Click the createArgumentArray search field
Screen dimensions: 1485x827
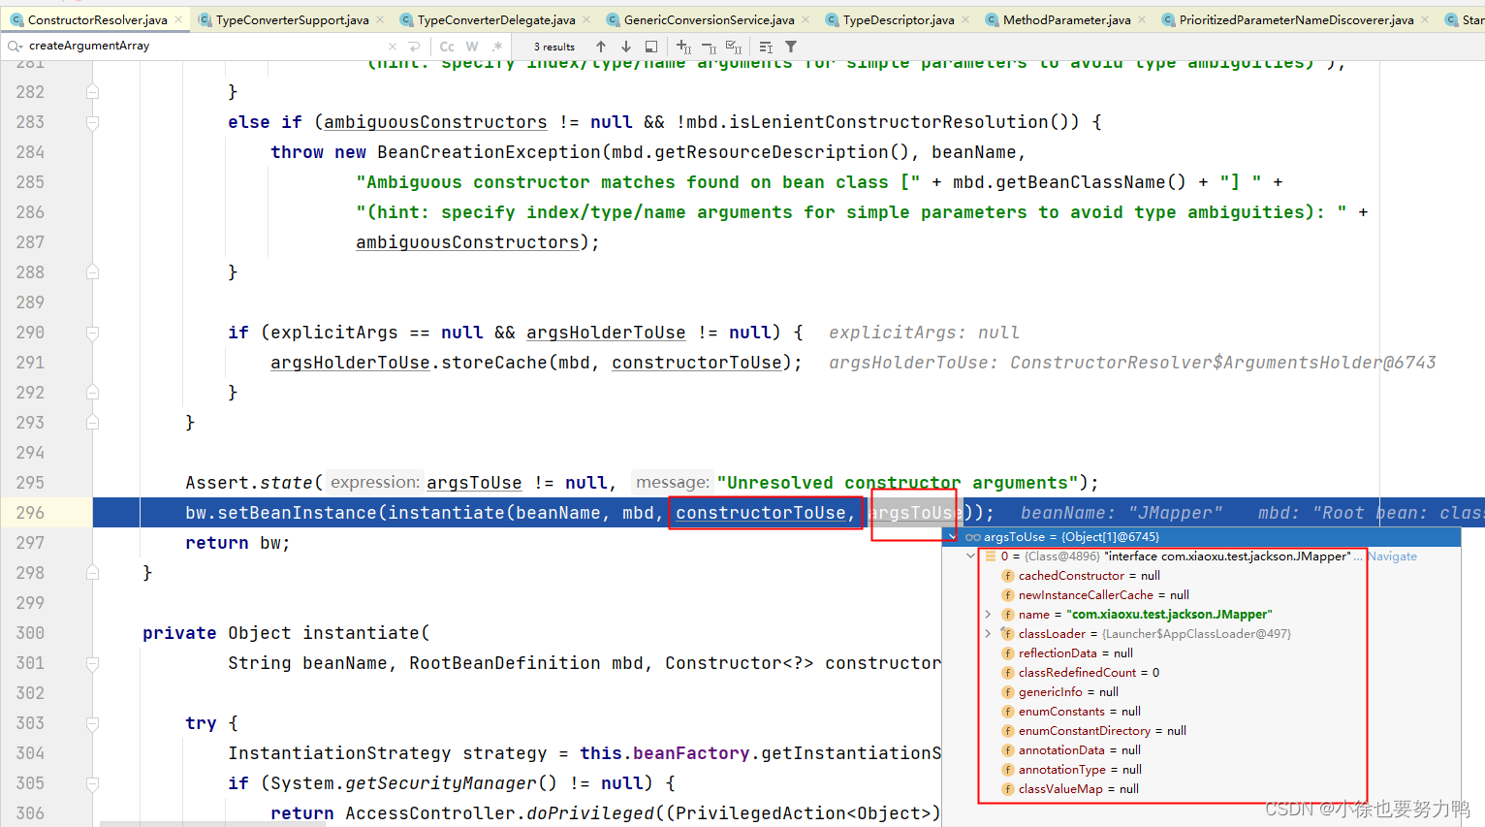pos(204,46)
